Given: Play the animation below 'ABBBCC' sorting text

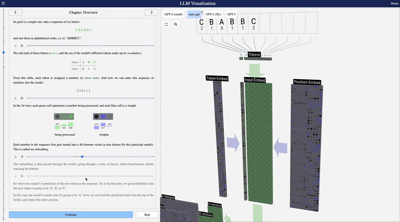Looking at the screenshot, I should (x=22, y=46).
